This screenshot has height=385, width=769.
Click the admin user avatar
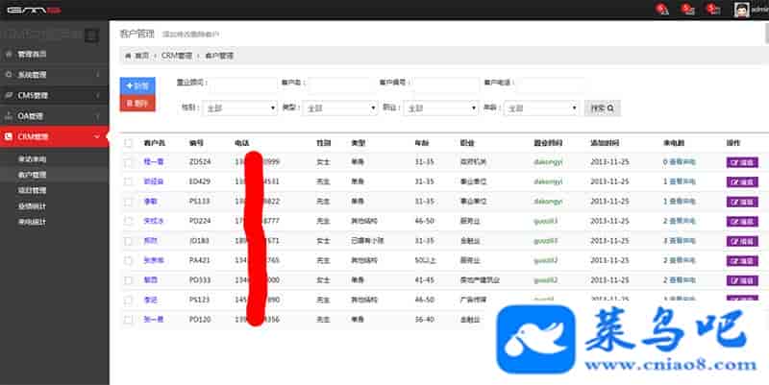coord(742,10)
